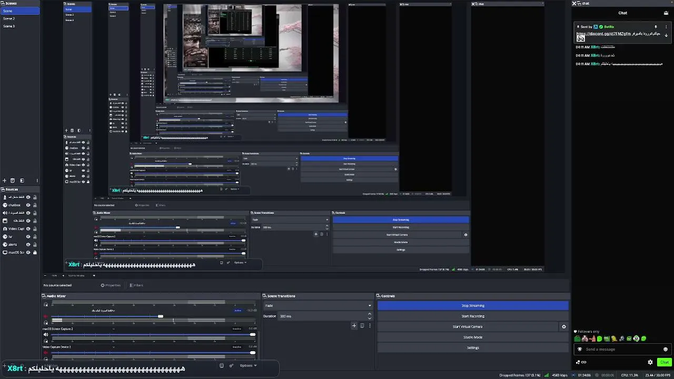
Task: Toggle lock on the lsr source
Action: click(35, 237)
